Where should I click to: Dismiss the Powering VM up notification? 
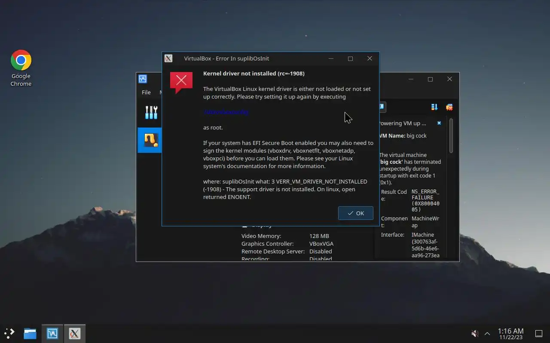[439, 123]
